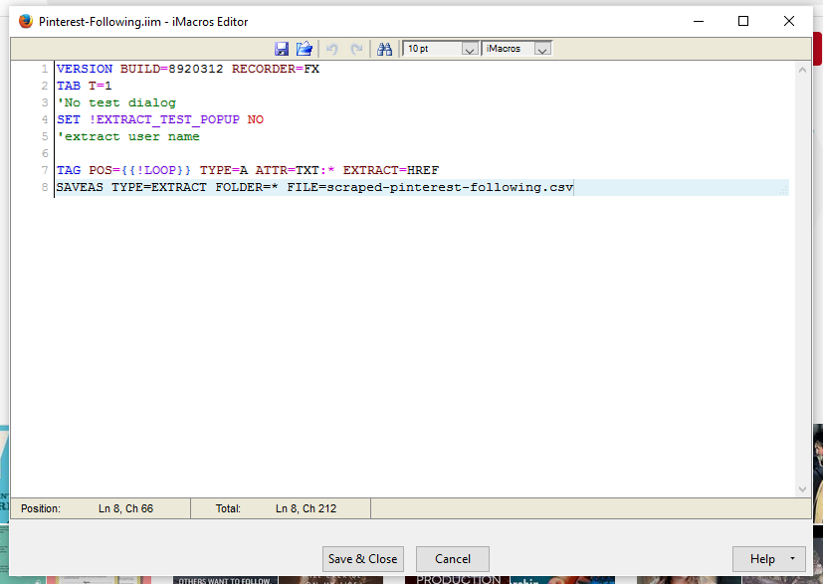Maximize the iMacros Editor window
This screenshot has width=823, height=584.
[x=742, y=21]
